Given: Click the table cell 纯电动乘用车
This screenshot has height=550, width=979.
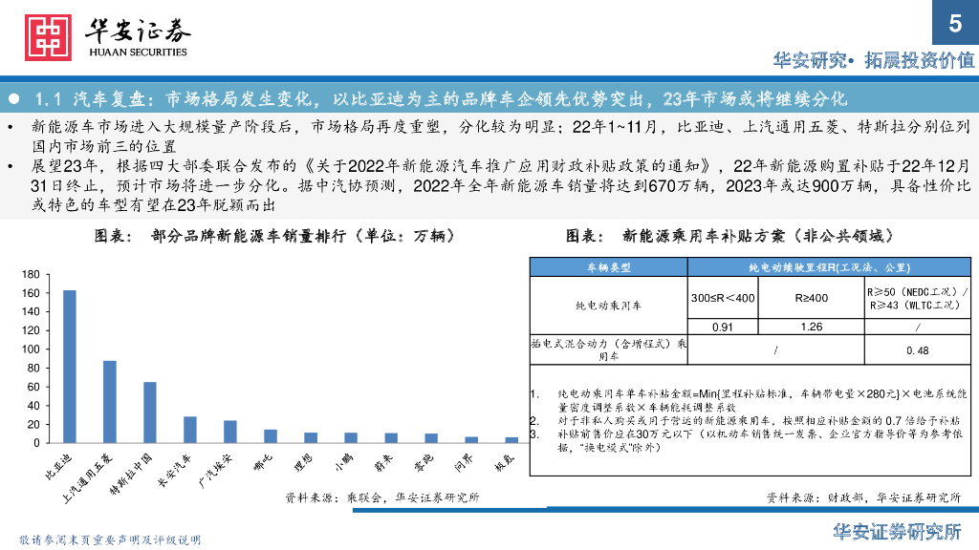Looking at the screenshot, I should click(608, 306).
